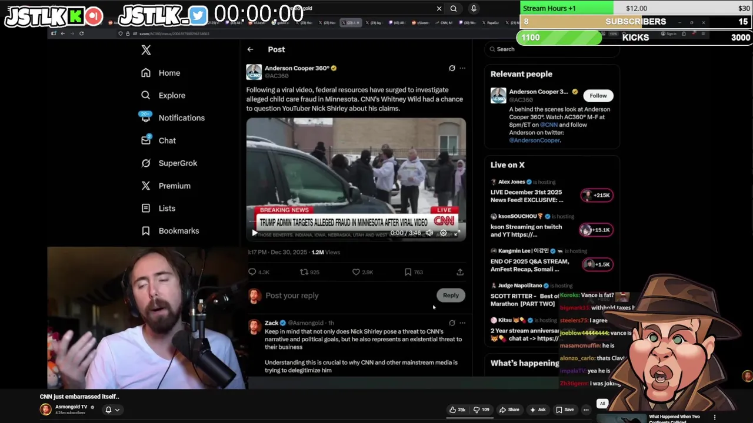
Task: Like the post with 2.9K likes
Action: [x=362, y=272]
